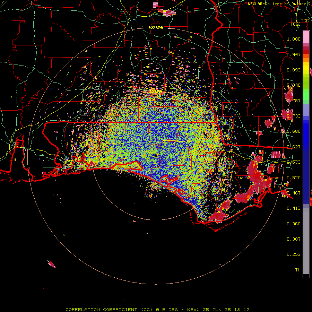Click the 0.947 legend value
The image size is (312, 312).
coord(294,54)
